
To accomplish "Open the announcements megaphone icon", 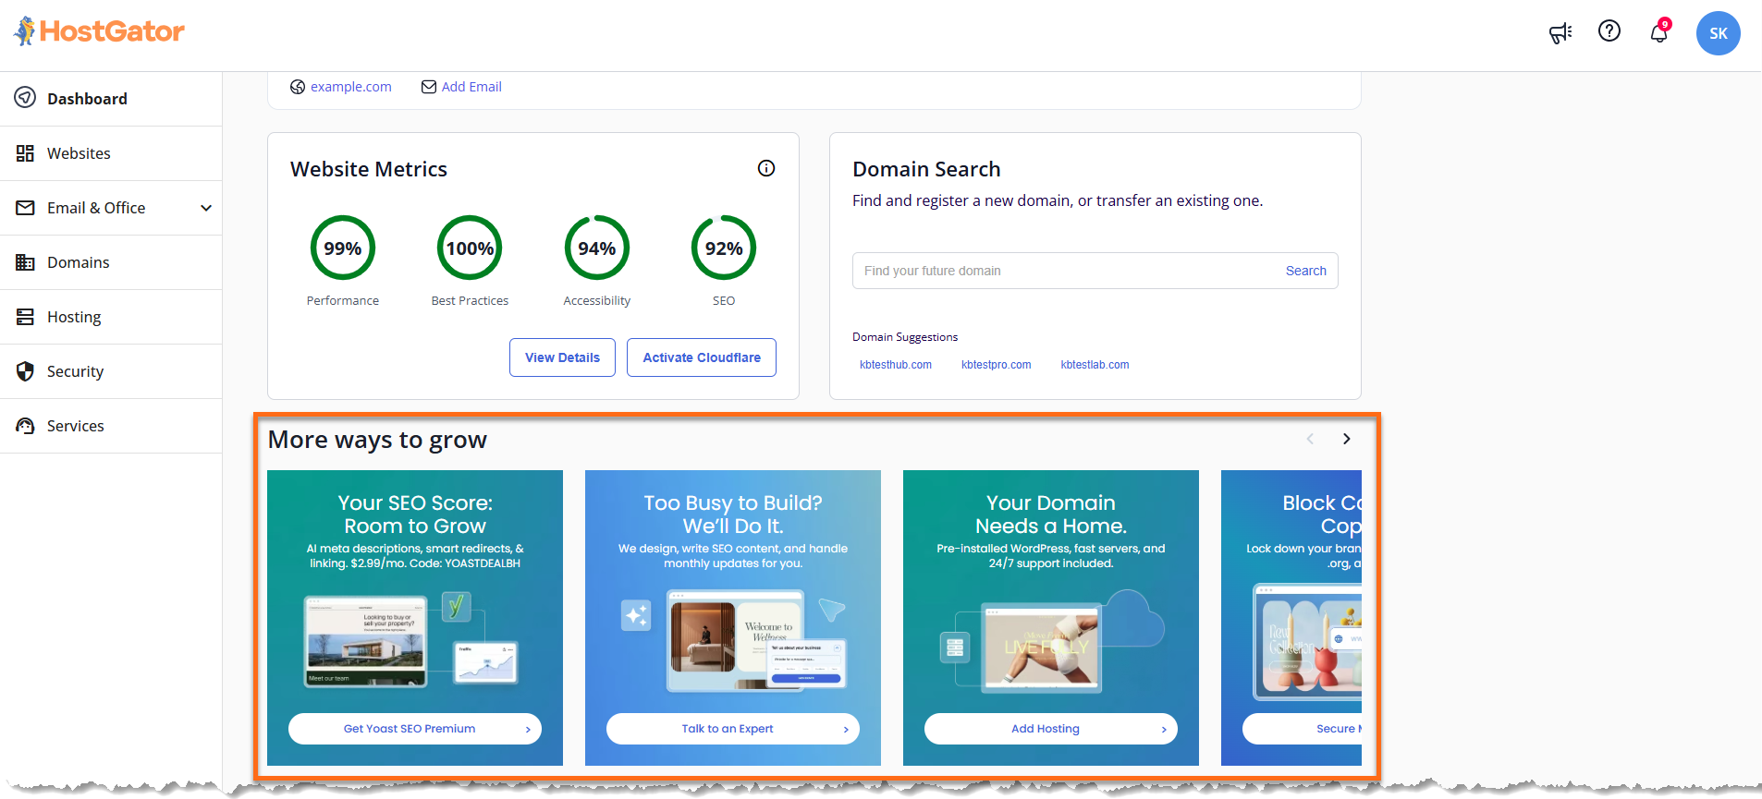I will tap(1560, 33).
